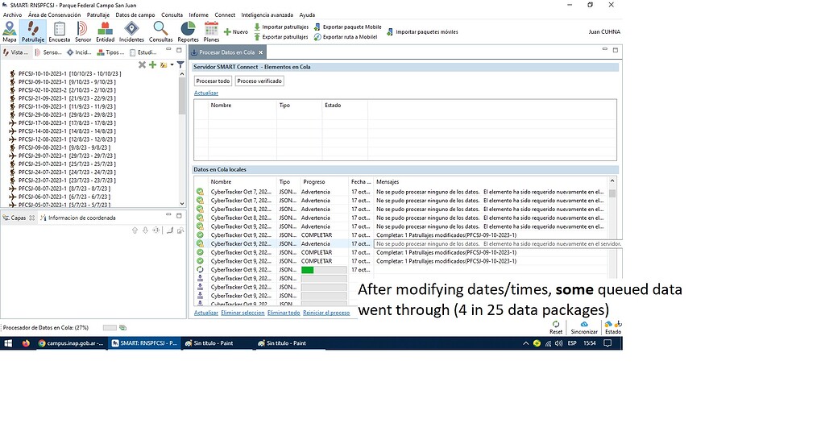This screenshot has width=825, height=444.
Task: Open the Ayuda menu
Action: click(x=307, y=15)
